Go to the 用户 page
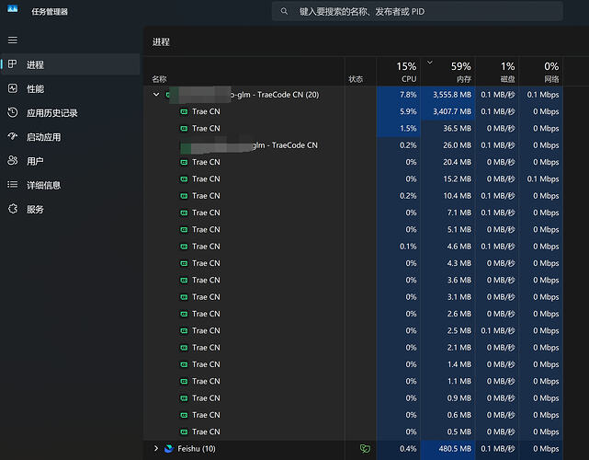This screenshot has width=589, height=460. click(70, 161)
